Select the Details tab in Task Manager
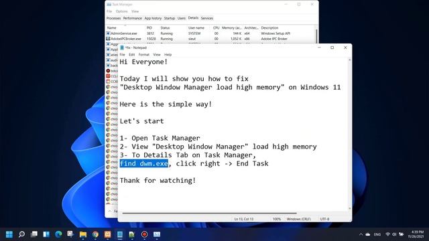This screenshot has width=429, height=241. tap(193, 18)
